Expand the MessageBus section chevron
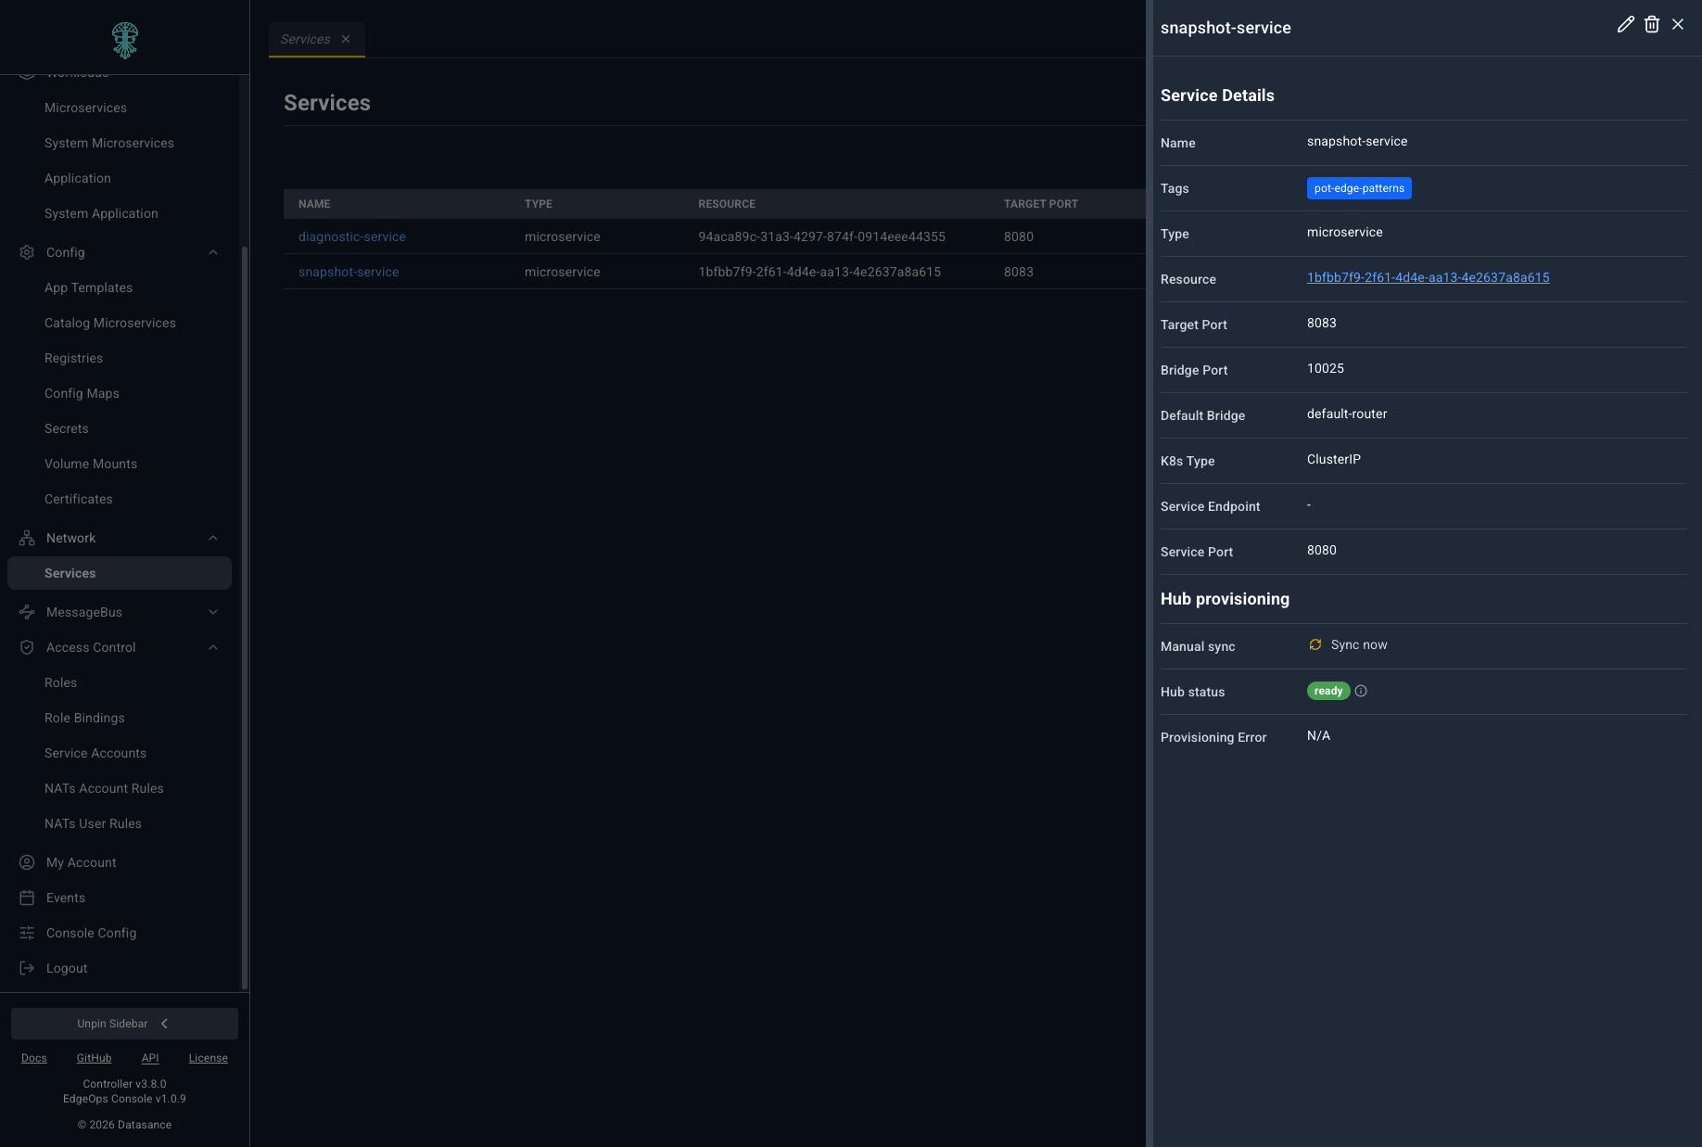Screen dimensions: 1702x1147 213,612
